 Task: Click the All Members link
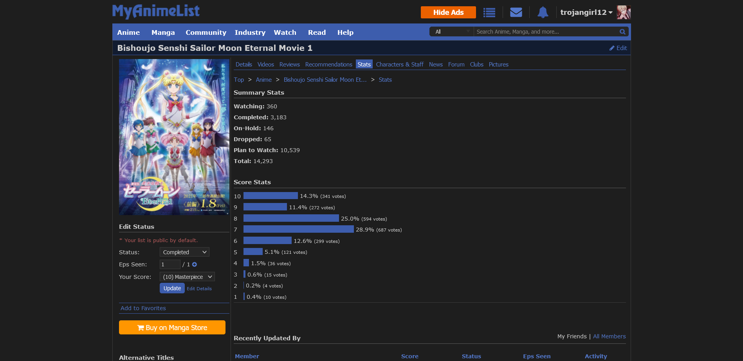point(610,336)
